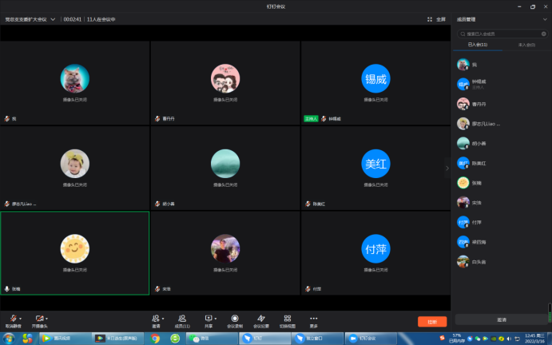Collapse the member management (成员管理) panel chevron

tap(447, 169)
